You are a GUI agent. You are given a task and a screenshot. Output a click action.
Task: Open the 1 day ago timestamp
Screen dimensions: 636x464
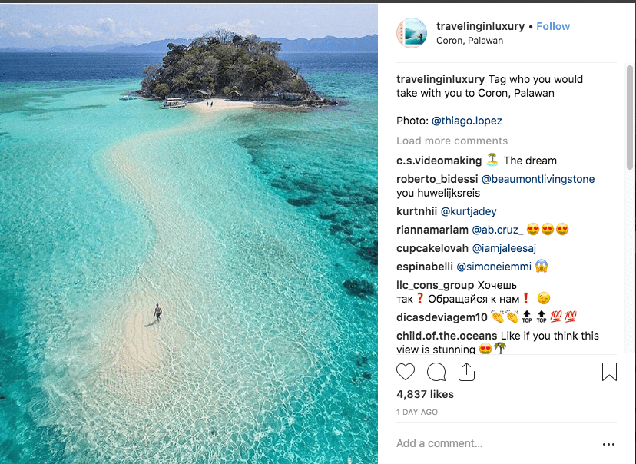point(417,413)
